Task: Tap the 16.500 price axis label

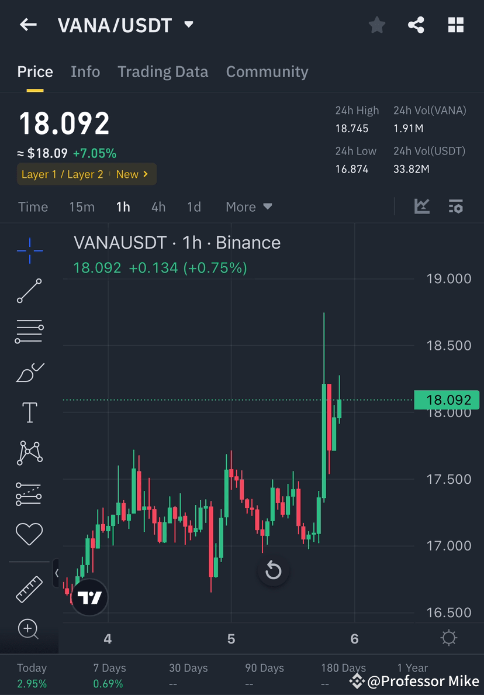Action: point(448,613)
